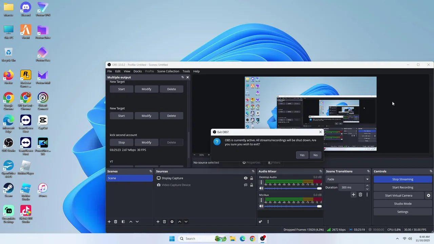Add a new source with the plus icon

(158, 222)
